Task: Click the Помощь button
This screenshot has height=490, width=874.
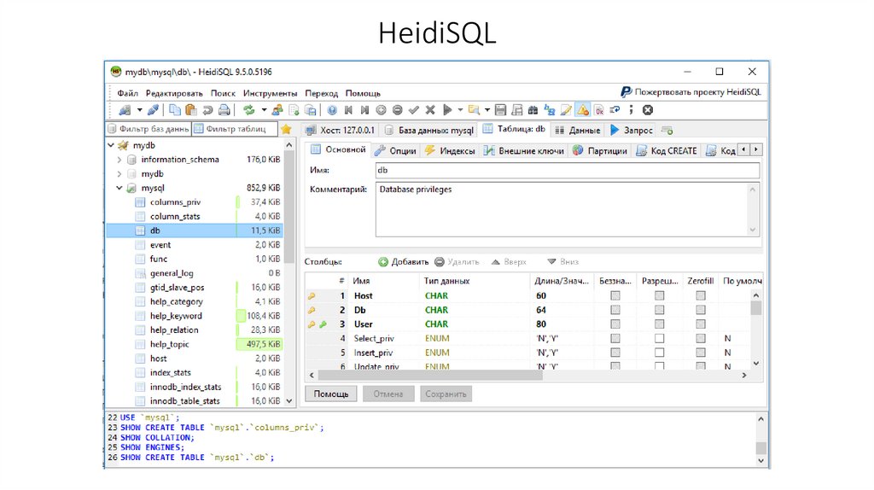Action: (331, 394)
